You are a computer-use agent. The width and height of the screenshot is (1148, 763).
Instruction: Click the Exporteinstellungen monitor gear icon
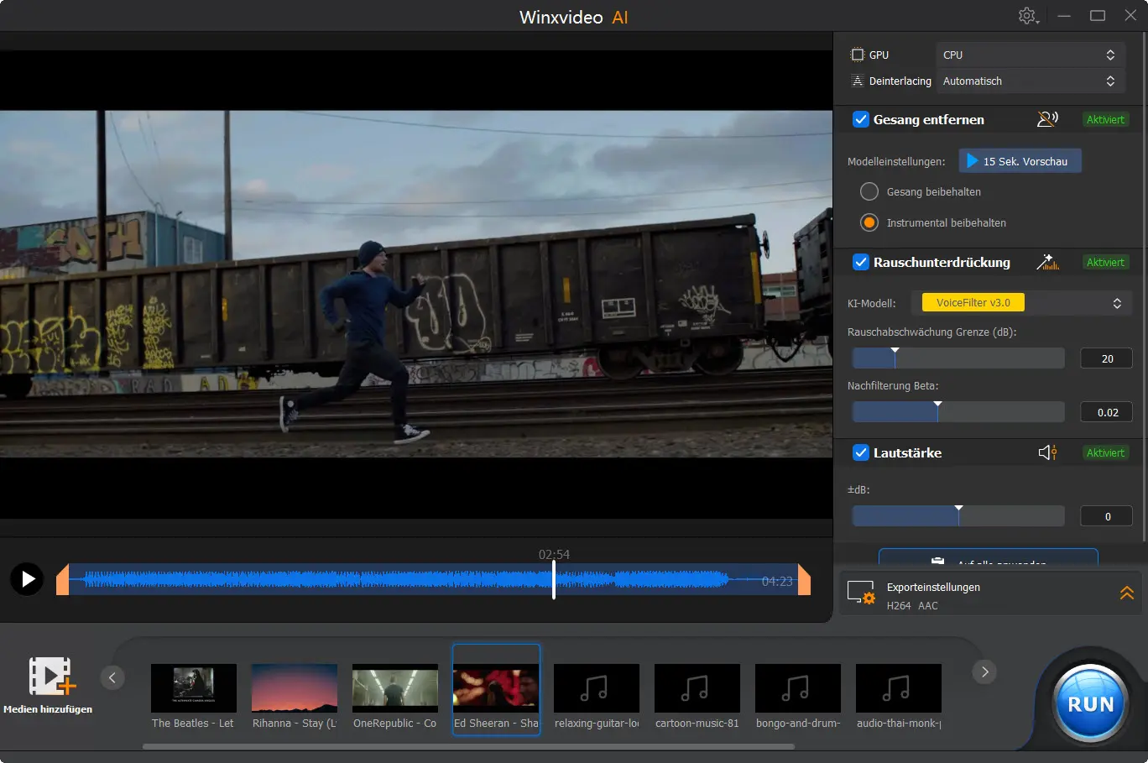pos(861,593)
